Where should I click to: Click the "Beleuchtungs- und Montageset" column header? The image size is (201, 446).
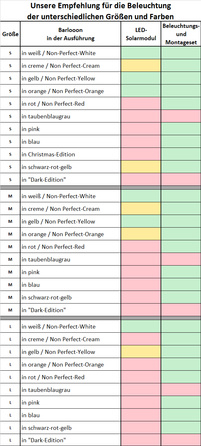(181, 34)
